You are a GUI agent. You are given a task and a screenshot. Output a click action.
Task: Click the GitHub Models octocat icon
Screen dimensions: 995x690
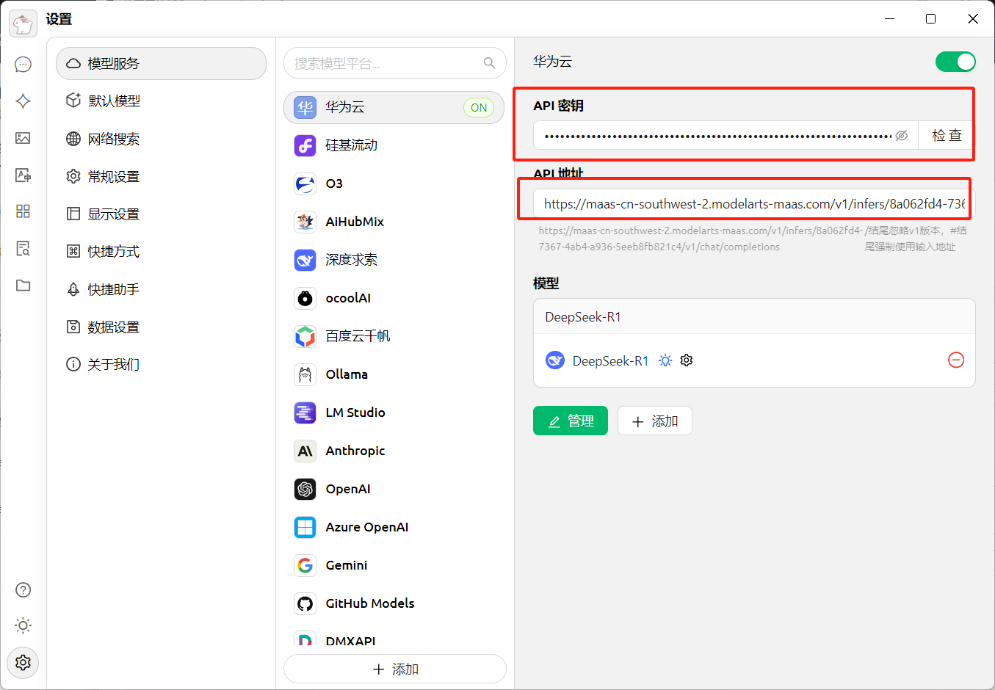305,603
